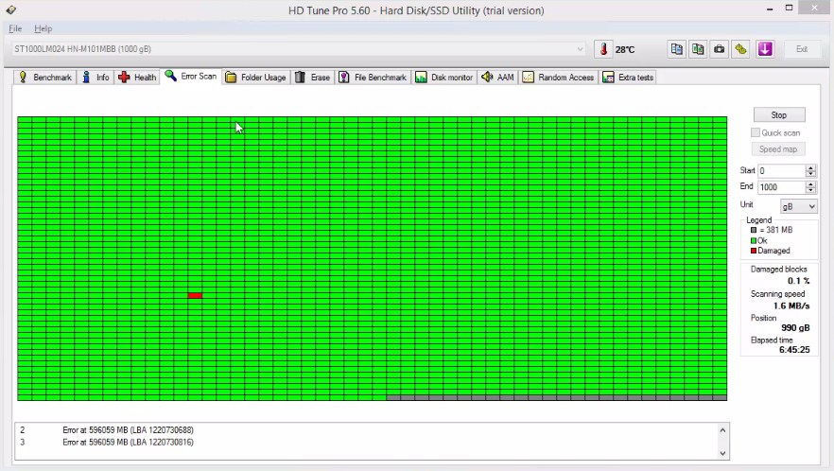
Task: Open the Disk monitor tab
Action: (x=443, y=78)
